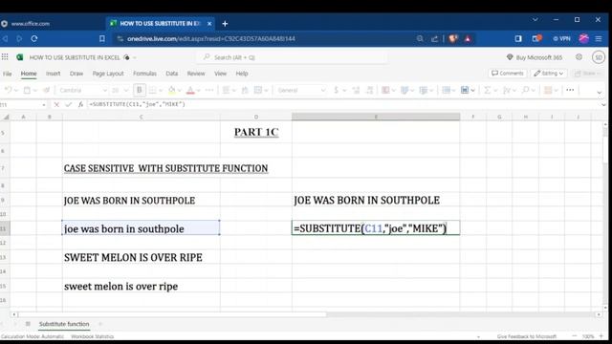Viewport: 612px width, 344px height.
Task: Click the horizontal sheet scrollbar
Action: coord(172,314)
